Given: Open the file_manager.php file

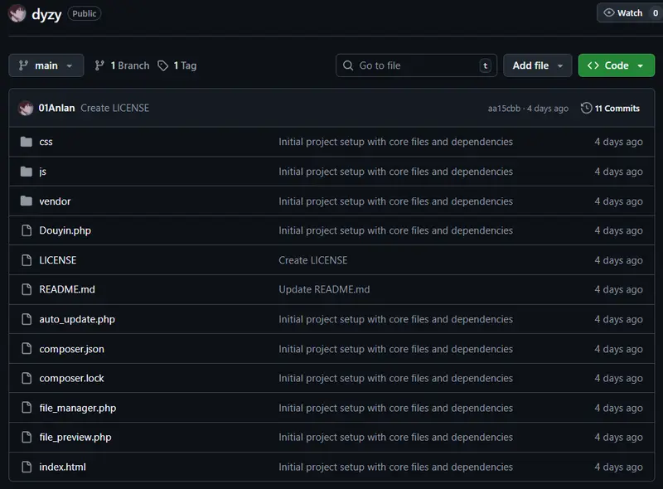Looking at the screenshot, I should point(78,408).
